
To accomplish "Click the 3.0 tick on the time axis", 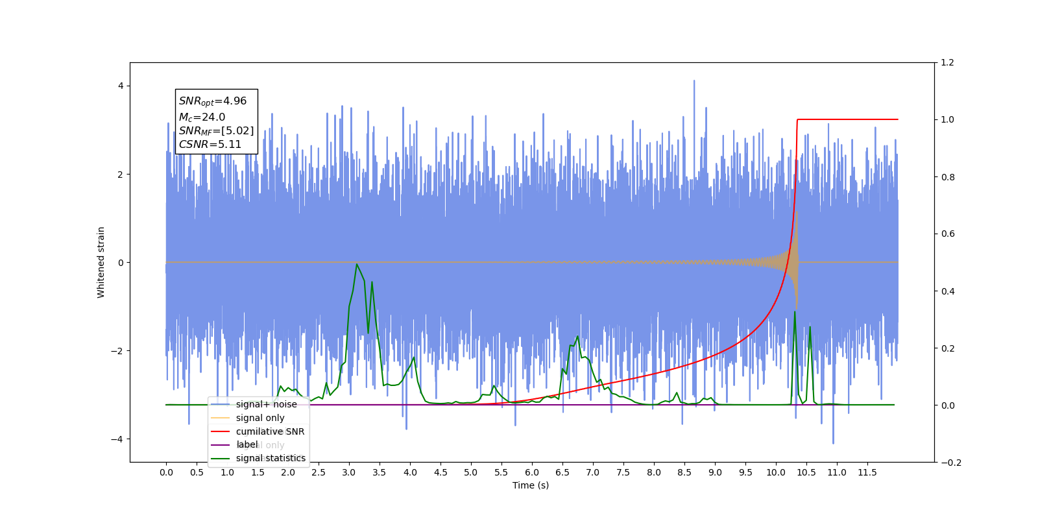I will pos(349,472).
